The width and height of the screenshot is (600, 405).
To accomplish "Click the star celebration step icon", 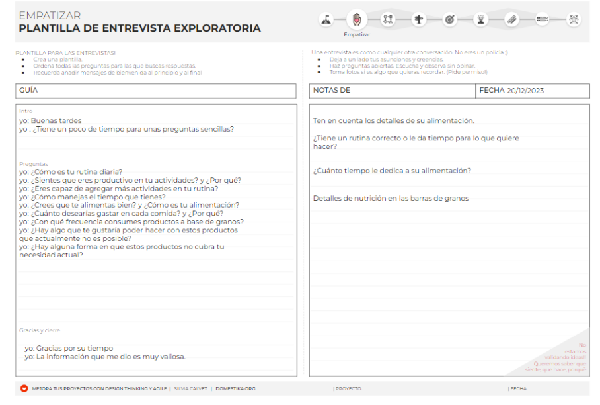I will click(x=574, y=20).
